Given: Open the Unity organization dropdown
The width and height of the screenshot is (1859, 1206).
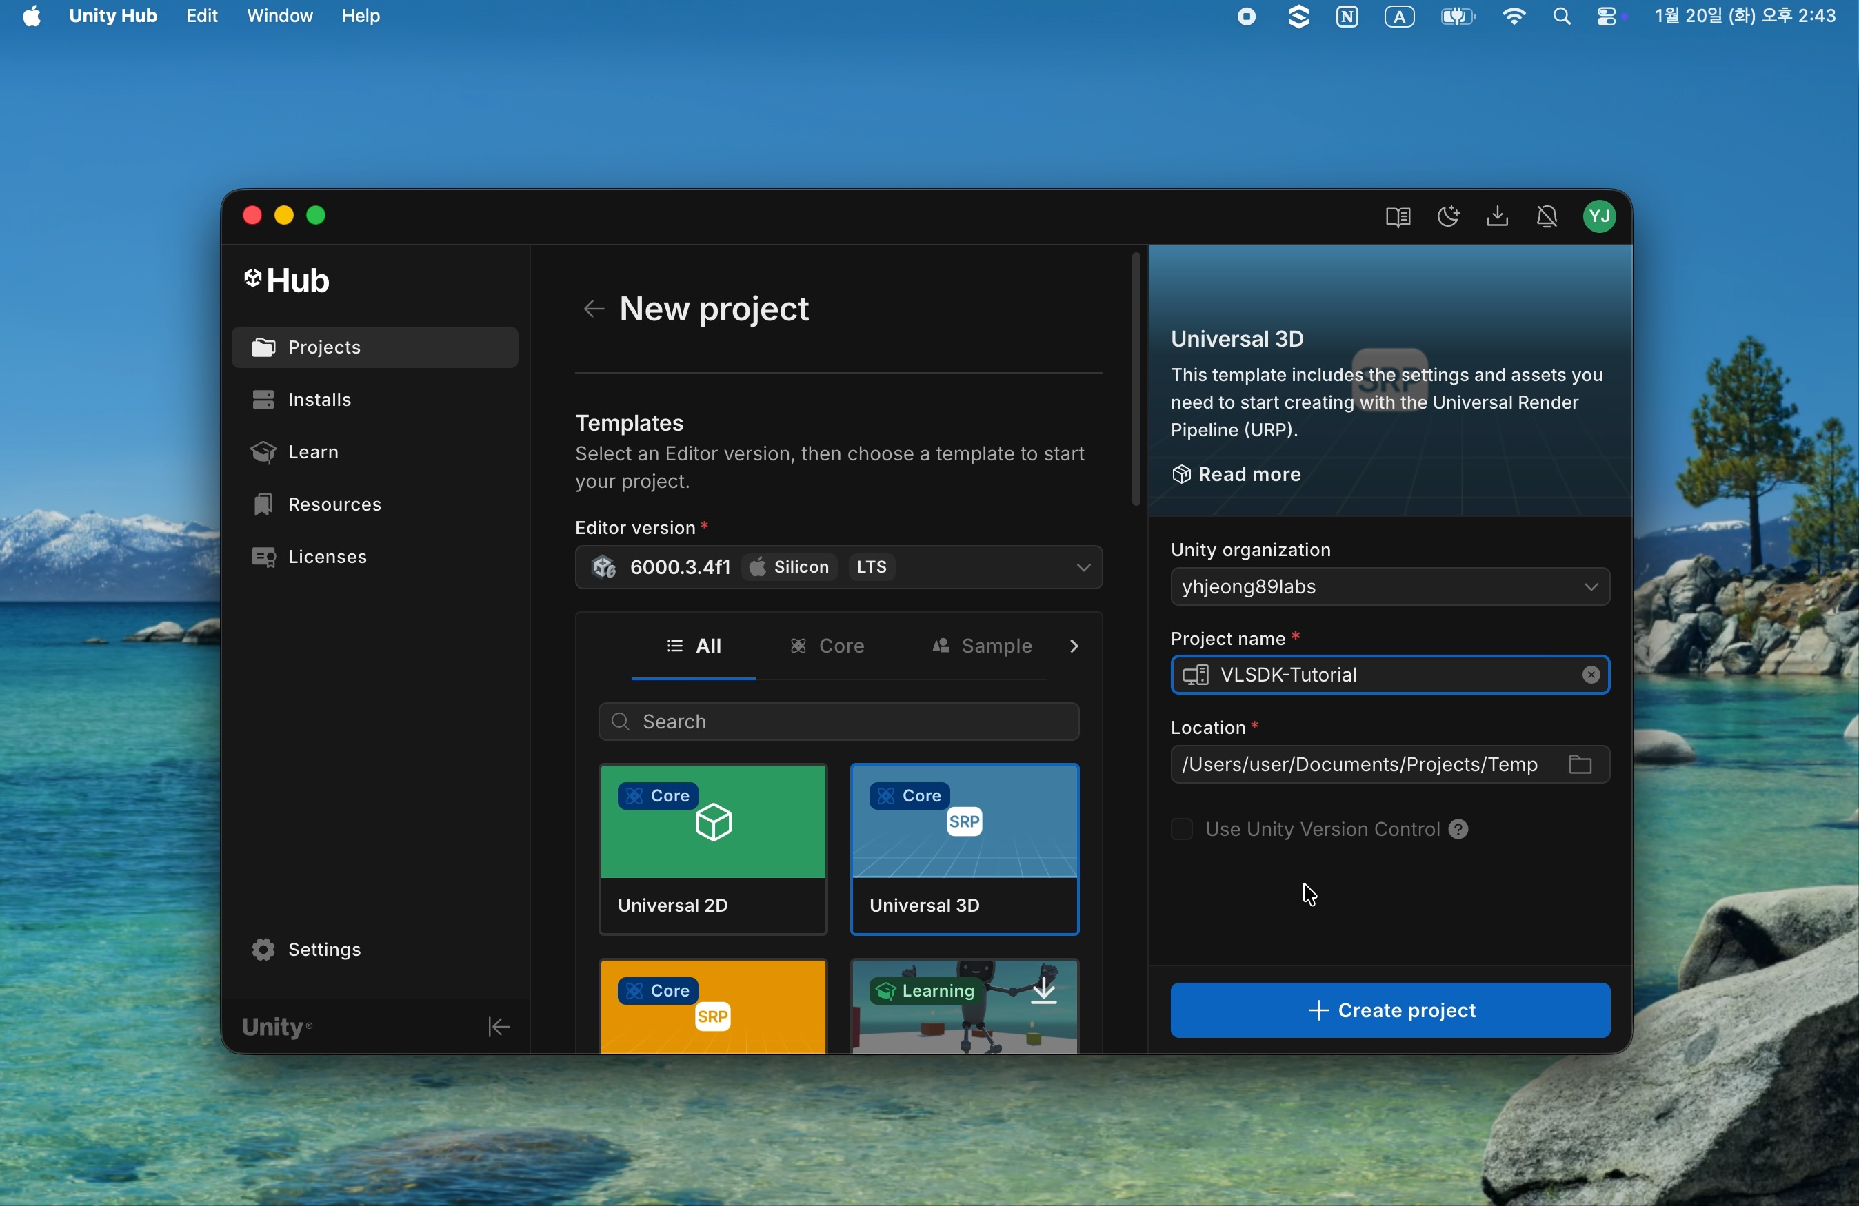Looking at the screenshot, I should click(1590, 588).
